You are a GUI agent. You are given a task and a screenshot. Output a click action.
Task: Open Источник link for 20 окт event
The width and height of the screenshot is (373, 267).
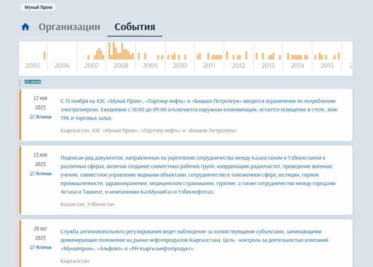(44, 247)
